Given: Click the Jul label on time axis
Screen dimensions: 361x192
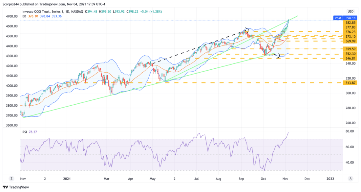Looking at the screenshot, I should pyautogui.click(x=196, y=179).
